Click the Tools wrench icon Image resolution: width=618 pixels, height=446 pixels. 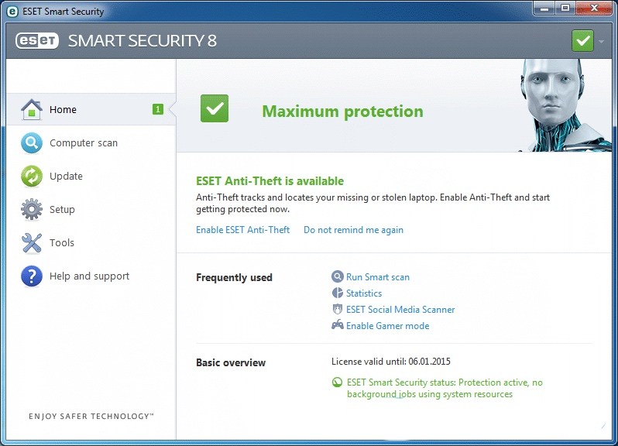32,243
